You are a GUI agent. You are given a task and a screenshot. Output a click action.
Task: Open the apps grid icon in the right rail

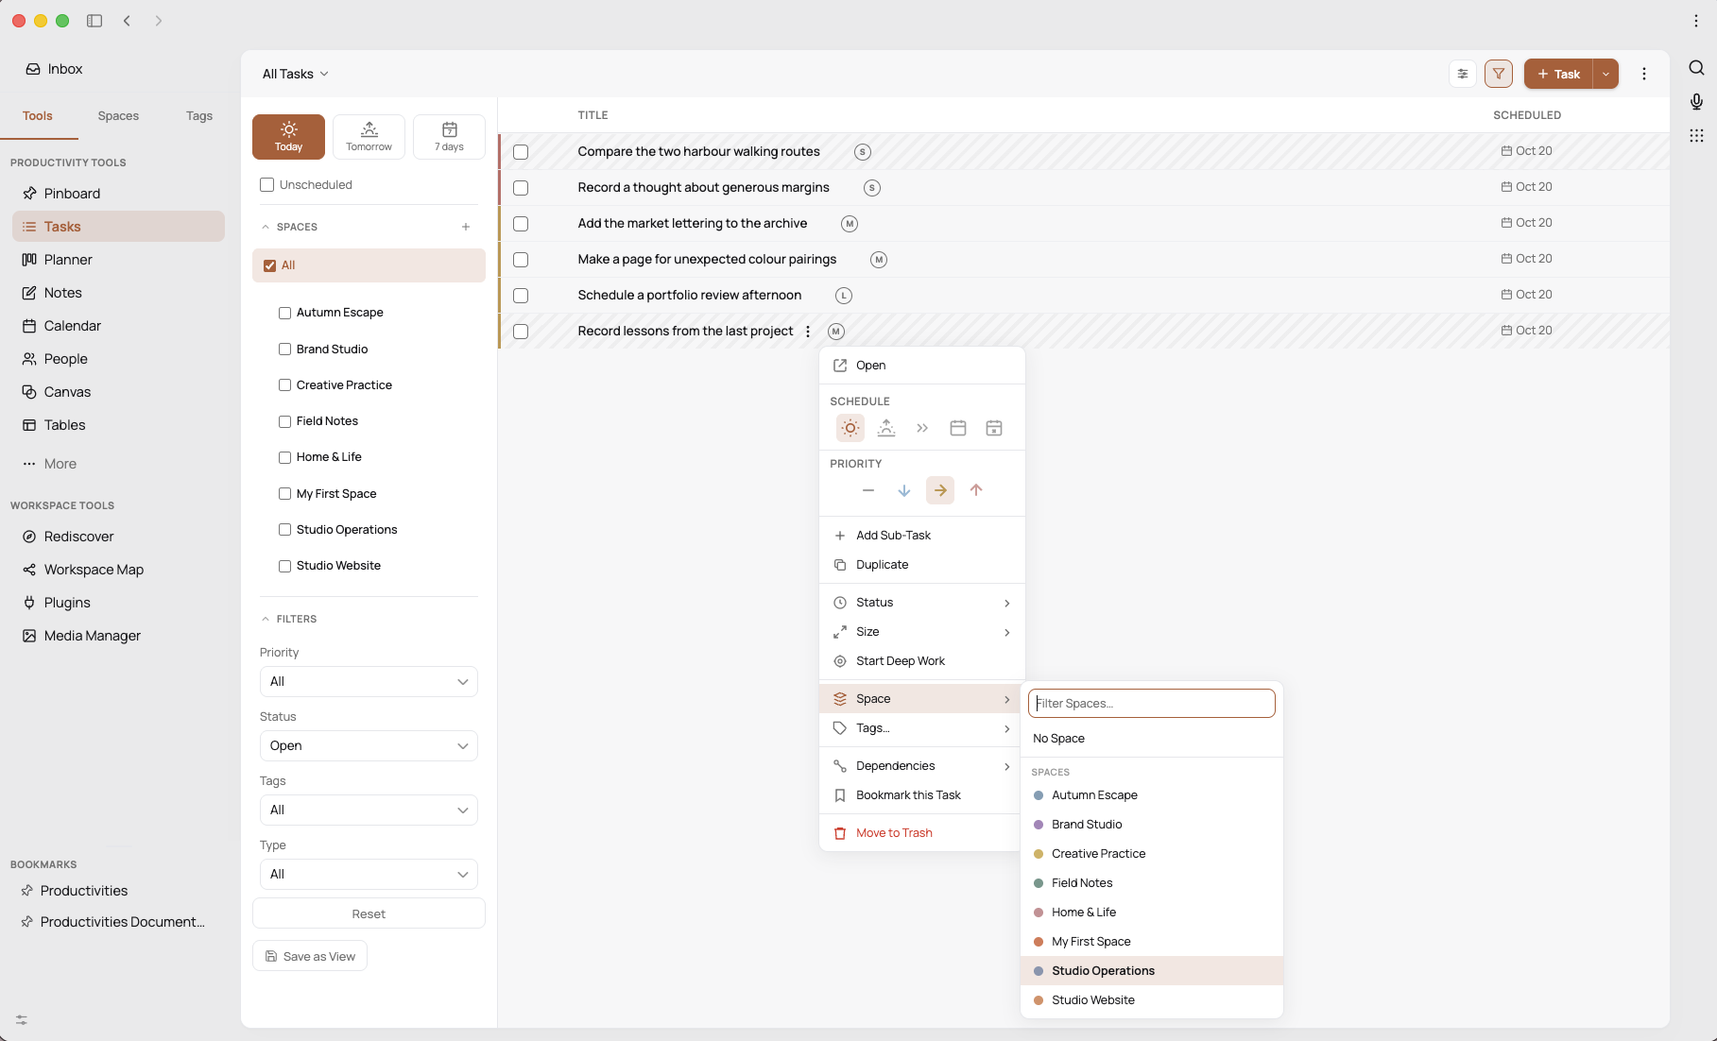[1696, 135]
